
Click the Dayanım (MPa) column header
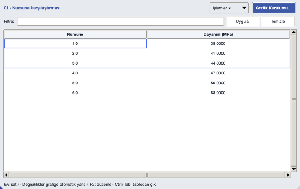point(218,34)
